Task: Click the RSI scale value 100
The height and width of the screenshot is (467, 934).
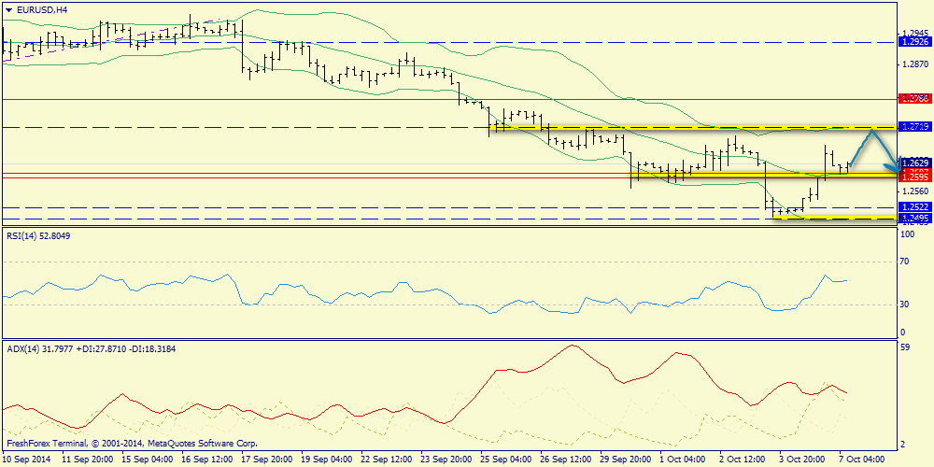Action: (x=909, y=236)
